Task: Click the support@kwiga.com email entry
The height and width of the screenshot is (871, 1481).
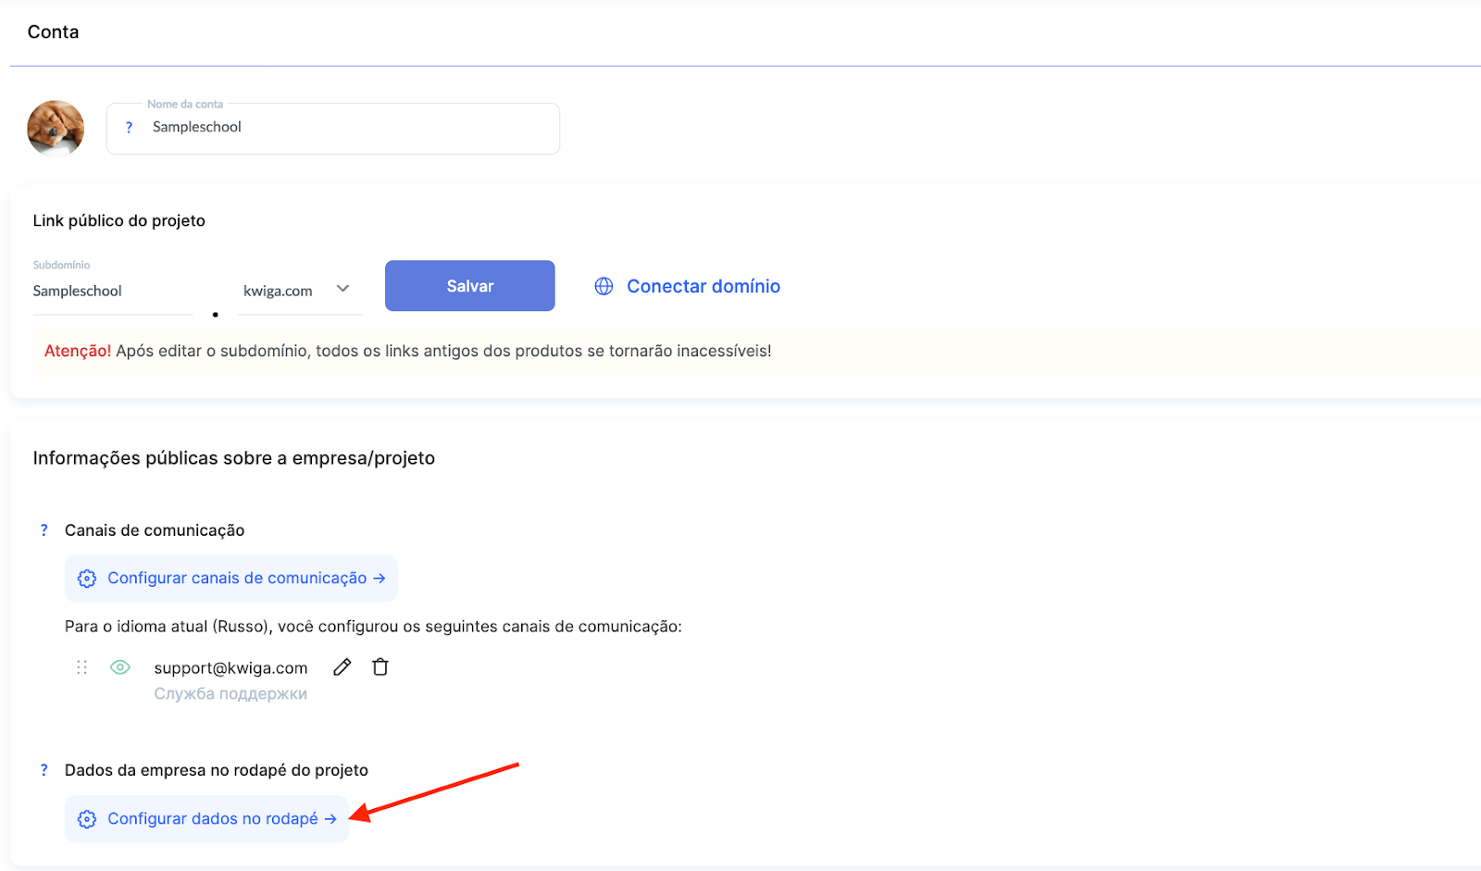Action: click(230, 668)
